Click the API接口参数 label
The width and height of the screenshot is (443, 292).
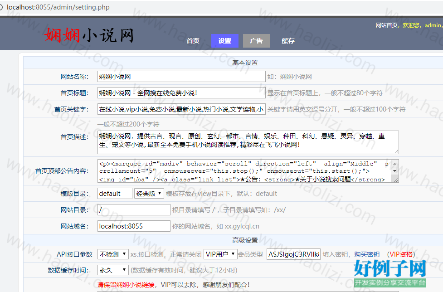74,254
